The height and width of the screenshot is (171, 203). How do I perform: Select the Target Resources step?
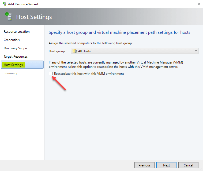[16, 57]
